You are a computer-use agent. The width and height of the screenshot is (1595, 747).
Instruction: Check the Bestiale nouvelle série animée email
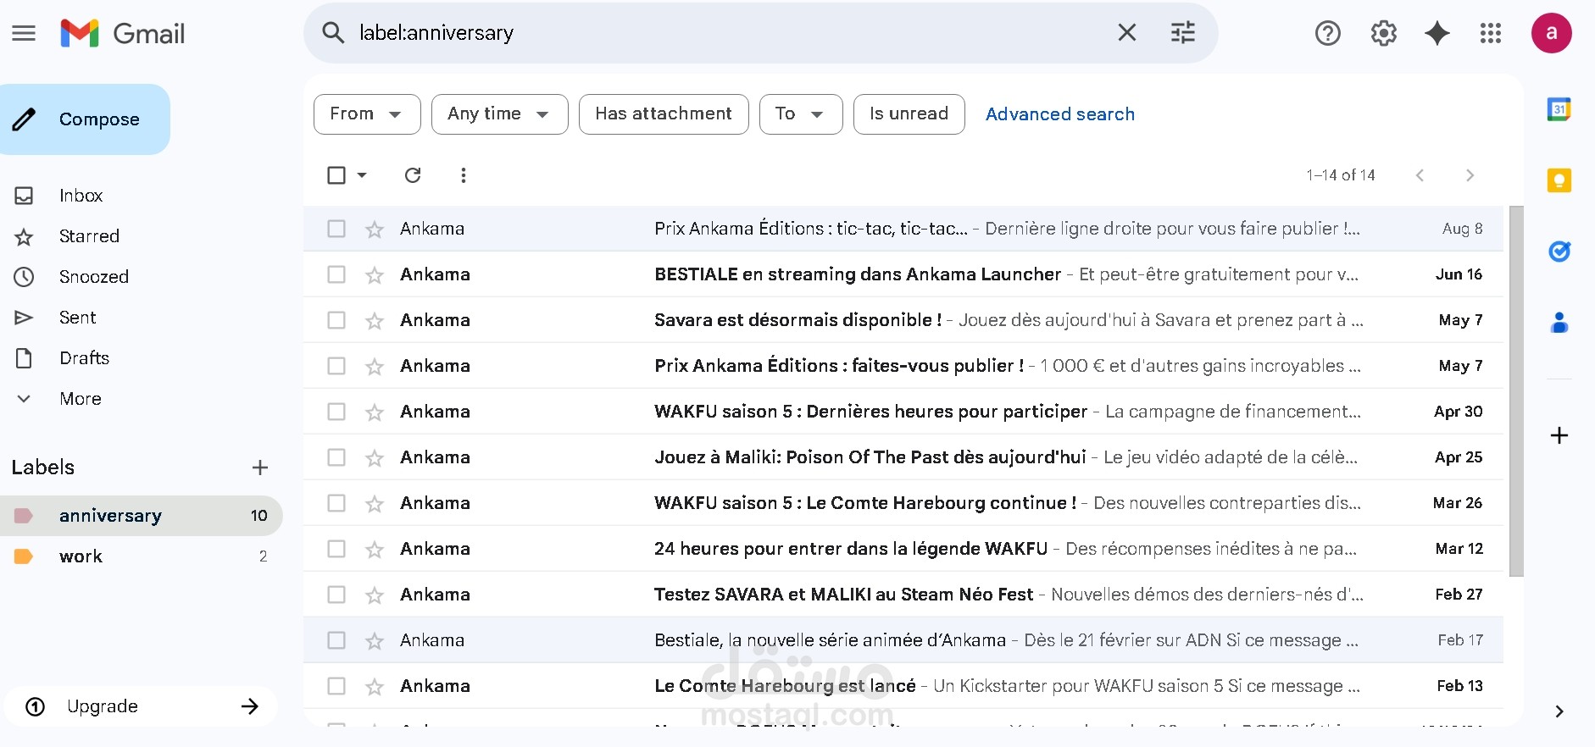point(336,640)
